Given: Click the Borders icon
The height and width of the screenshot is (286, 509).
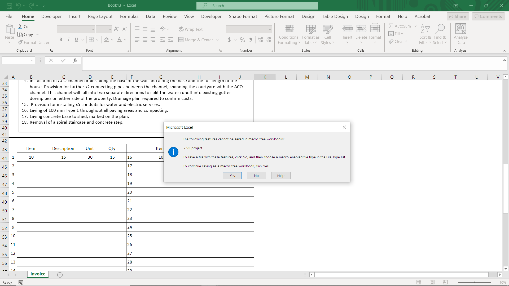Looking at the screenshot, I should [x=91, y=40].
